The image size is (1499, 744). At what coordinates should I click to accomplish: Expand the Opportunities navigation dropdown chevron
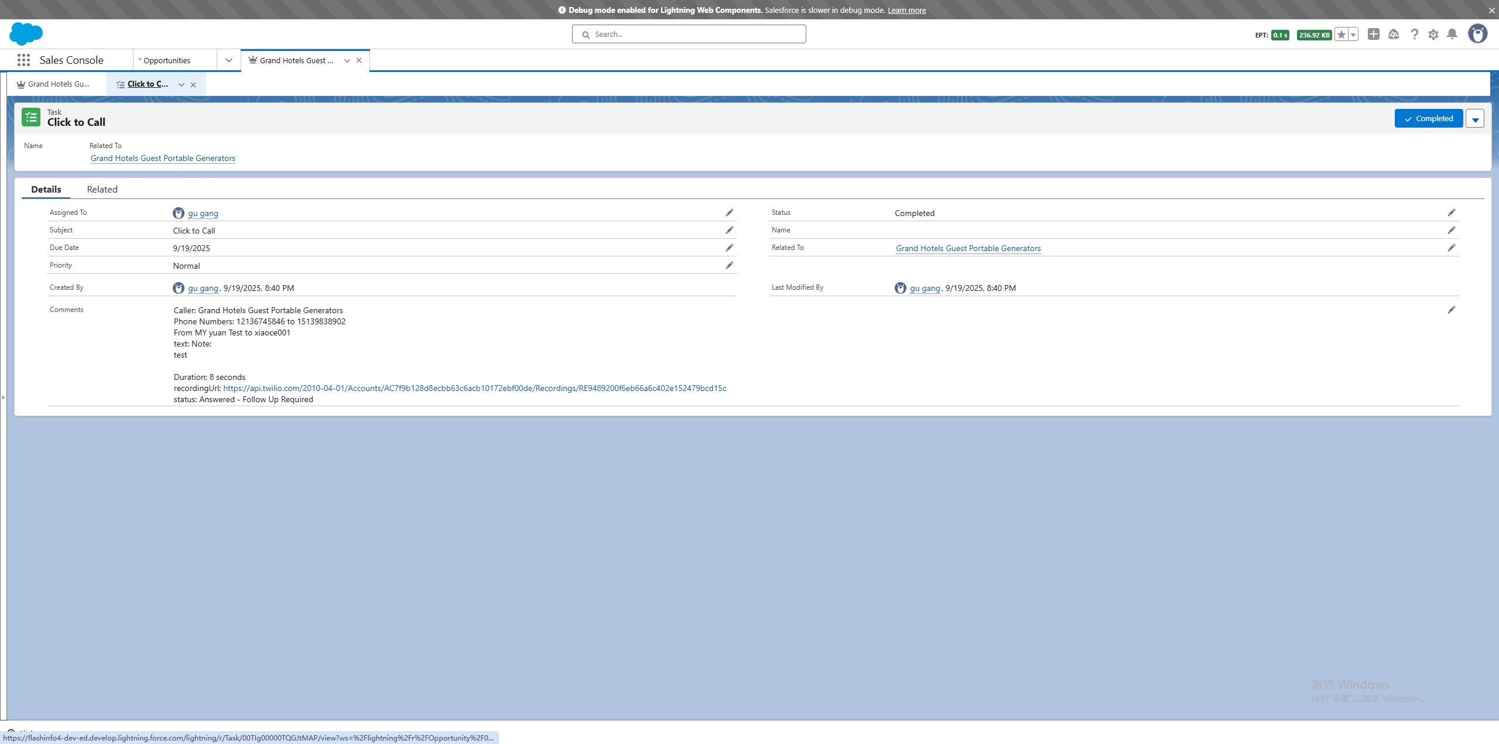click(228, 60)
